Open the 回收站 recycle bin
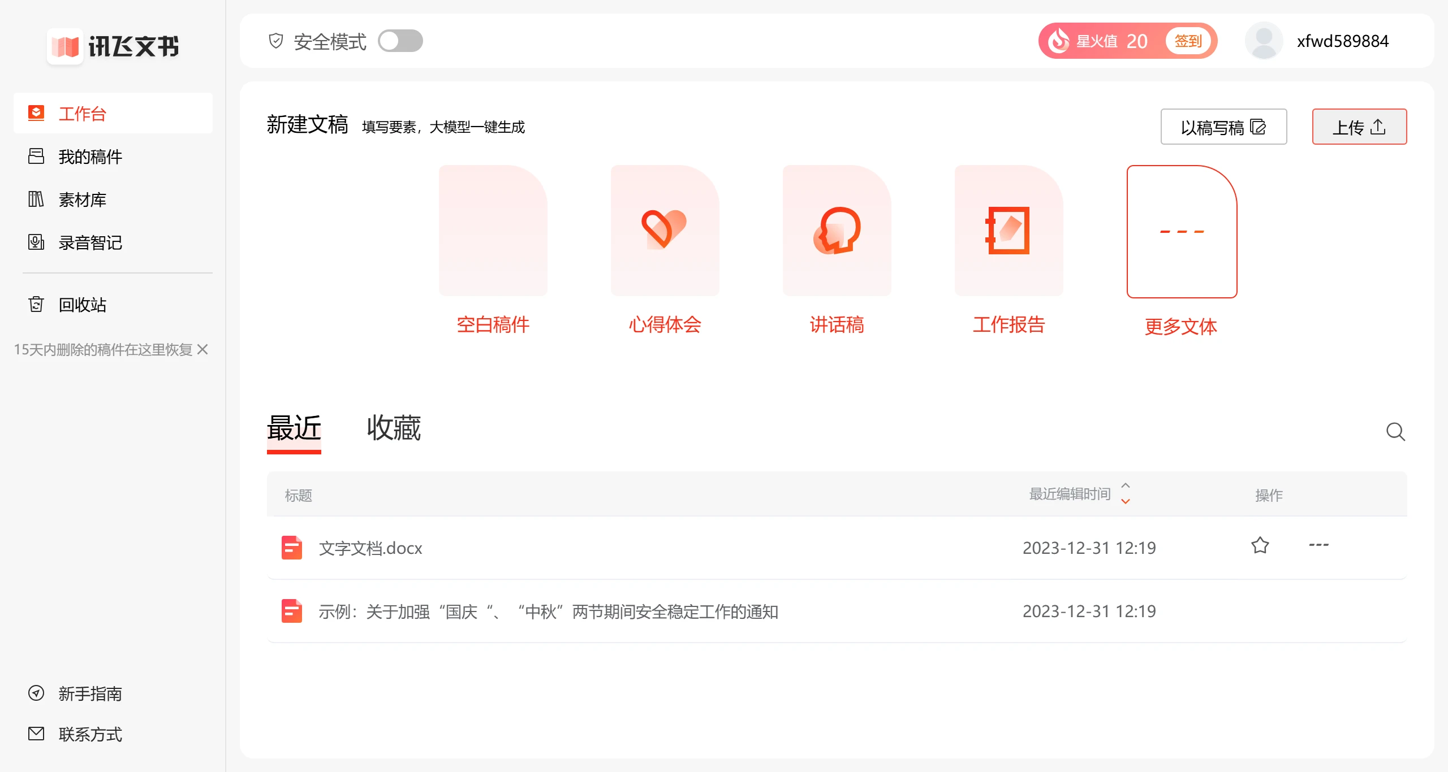 click(83, 305)
